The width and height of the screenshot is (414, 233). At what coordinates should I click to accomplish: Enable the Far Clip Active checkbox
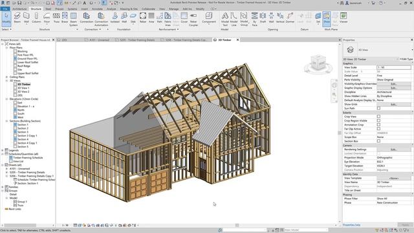(x=378, y=129)
